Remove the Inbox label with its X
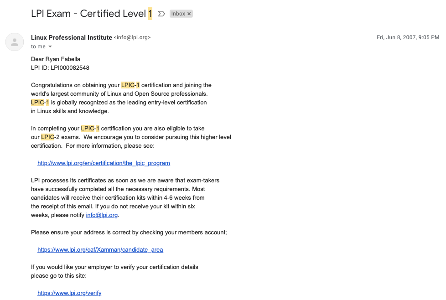 pos(189,14)
